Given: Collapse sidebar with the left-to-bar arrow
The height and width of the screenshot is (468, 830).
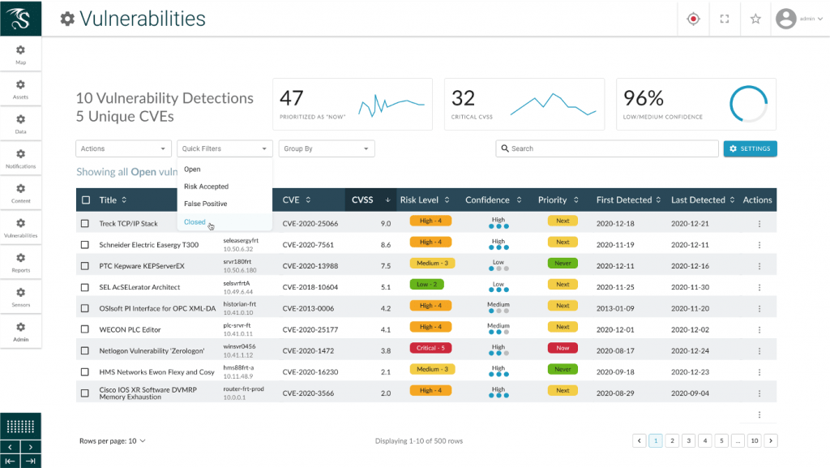Looking at the screenshot, I should tap(10, 462).
